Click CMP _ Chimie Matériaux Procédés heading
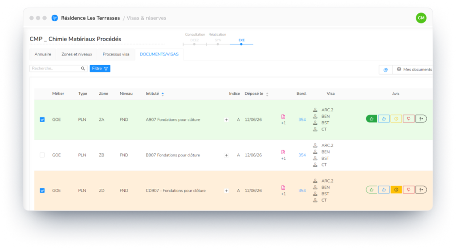Screen dimensions: 456x249 point(75,39)
